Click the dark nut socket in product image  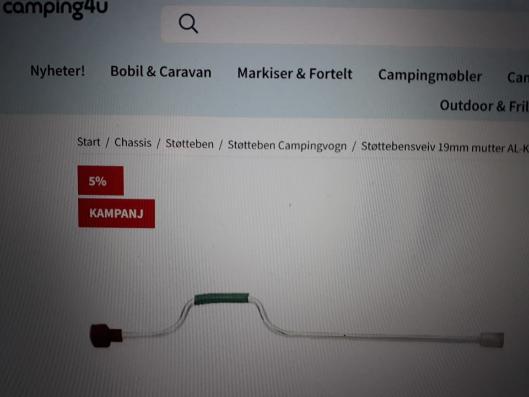point(106,335)
